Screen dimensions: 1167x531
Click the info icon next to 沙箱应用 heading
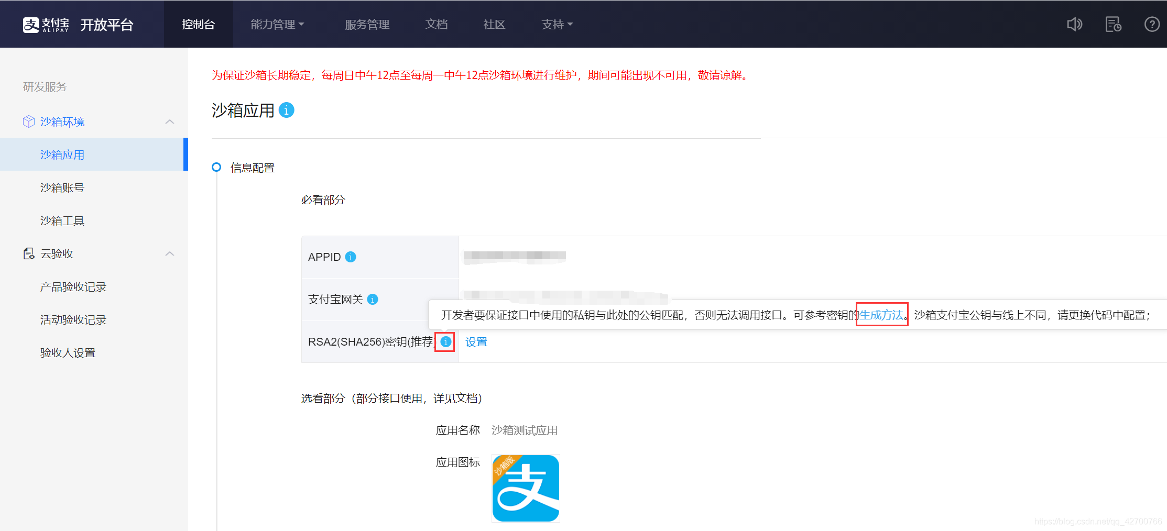[286, 110]
